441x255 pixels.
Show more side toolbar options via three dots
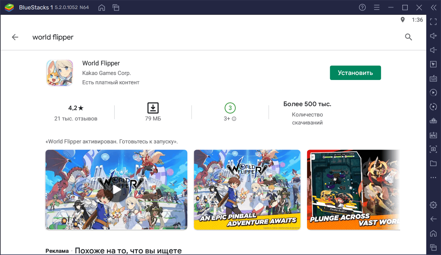tap(433, 177)
